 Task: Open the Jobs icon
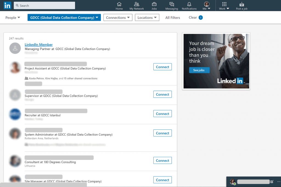[x=154, y=5]
